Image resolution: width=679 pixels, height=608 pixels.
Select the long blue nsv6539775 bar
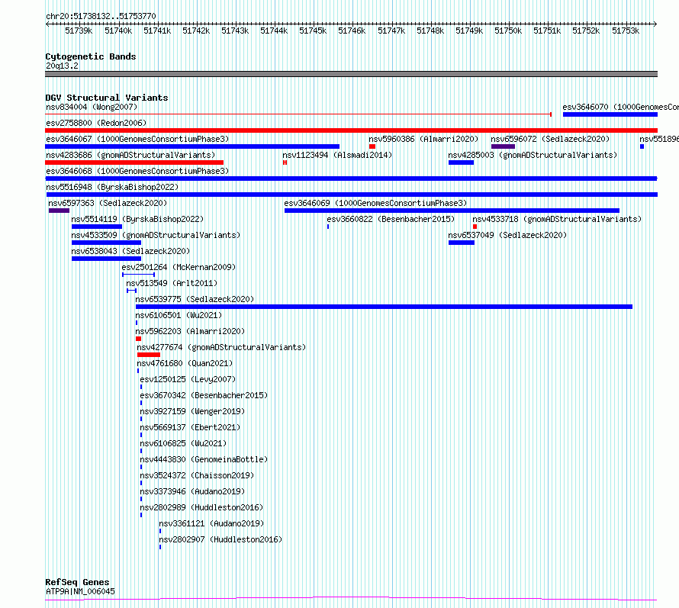coord(384,307)
